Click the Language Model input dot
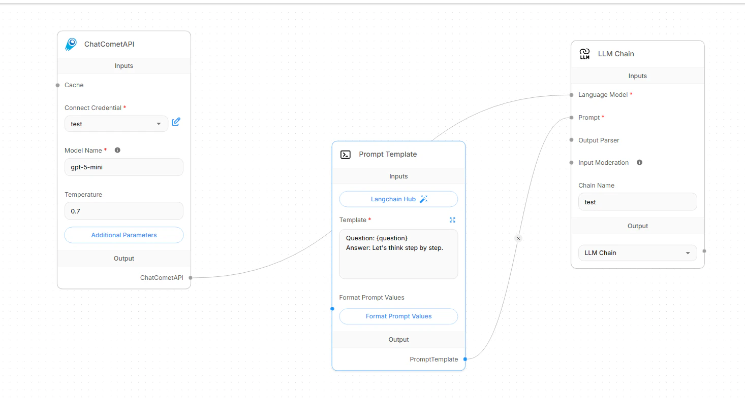Screen dimensions: 745x400 [x=571, y=95]
